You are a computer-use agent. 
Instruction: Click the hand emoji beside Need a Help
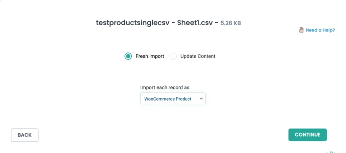click(x=301, y=30)
